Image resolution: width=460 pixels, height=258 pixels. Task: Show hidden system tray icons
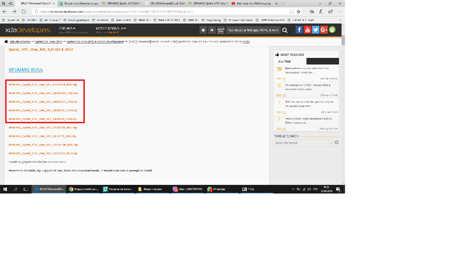click(293, 189)
